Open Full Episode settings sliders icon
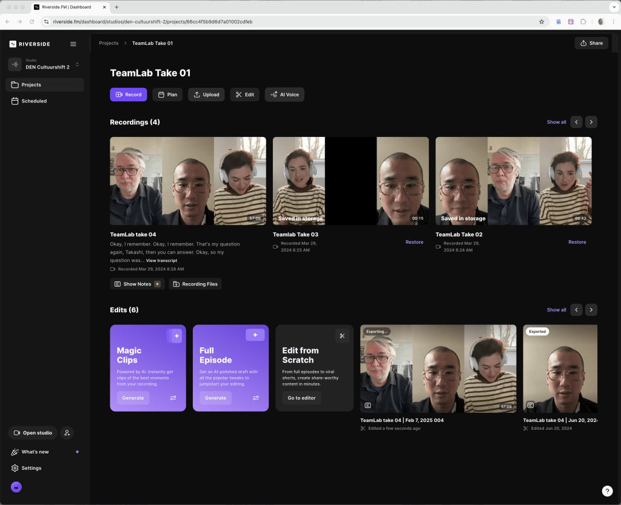The image size is (621, 505). tap(255, 398)
